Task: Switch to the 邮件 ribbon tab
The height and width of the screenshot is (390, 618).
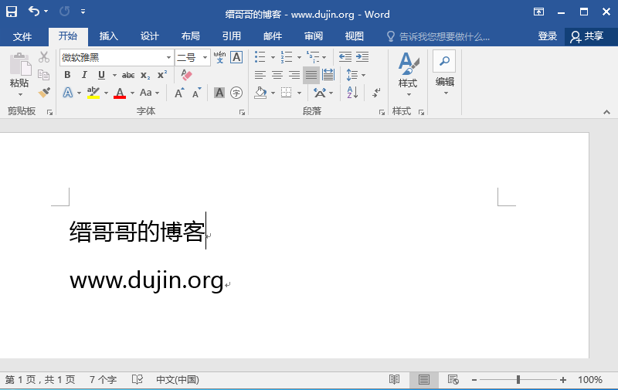Action: click(x=273, y=36)
